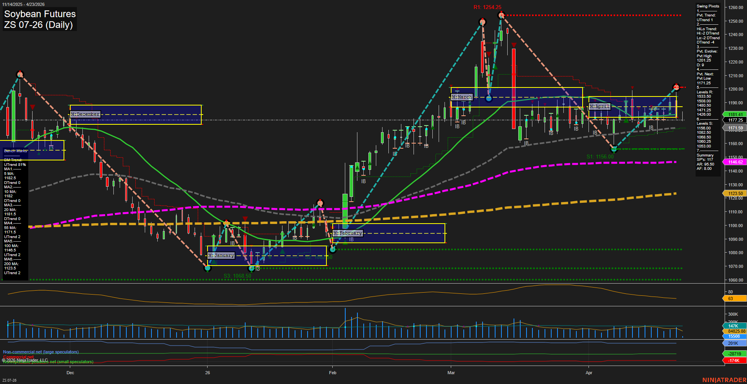The height and width of the screenshot is (384, 747).
Task: Click the Commercial net legend label
Action: 18,357
